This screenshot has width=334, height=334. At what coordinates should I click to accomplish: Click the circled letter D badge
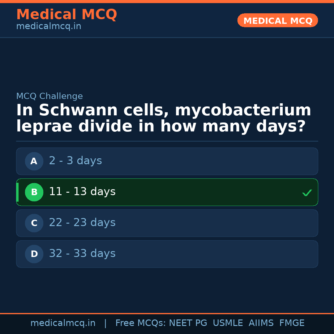pos(34,254)
